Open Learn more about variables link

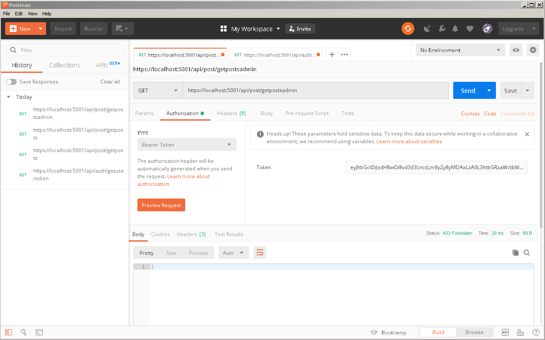409,141
